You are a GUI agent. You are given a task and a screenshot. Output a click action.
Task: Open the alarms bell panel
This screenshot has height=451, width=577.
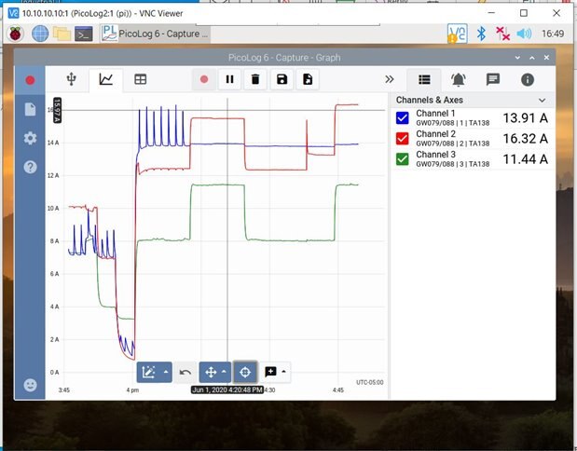click(x=459, y=80)
